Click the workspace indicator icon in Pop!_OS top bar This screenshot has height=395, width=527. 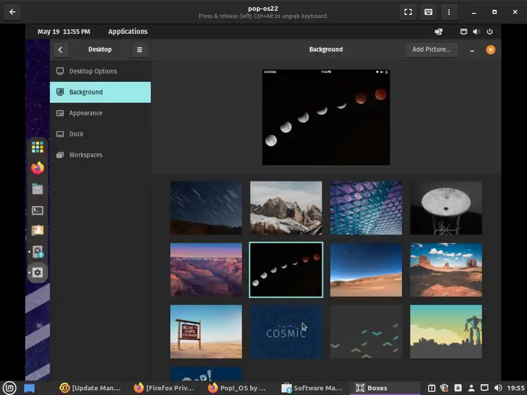point(438,31)
